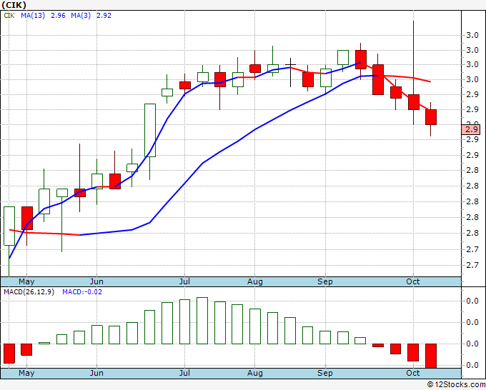Viewport: 486px width, 390px height.
Task: Click Aug on the price chart time axis
Action: (254, 281)
